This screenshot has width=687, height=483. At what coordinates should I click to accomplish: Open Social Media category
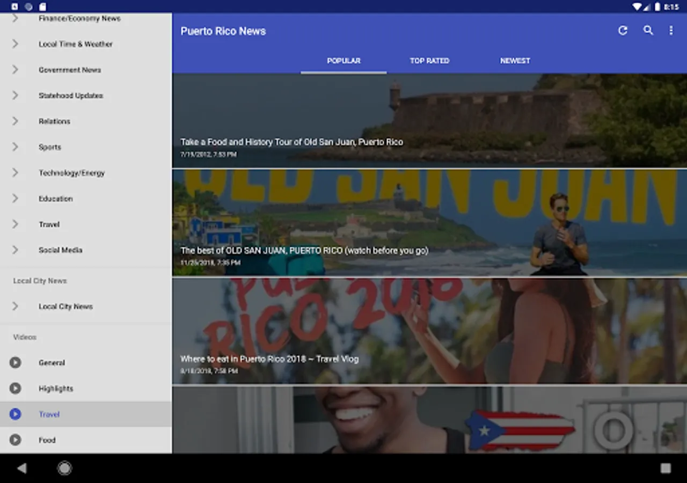(86, 250)
